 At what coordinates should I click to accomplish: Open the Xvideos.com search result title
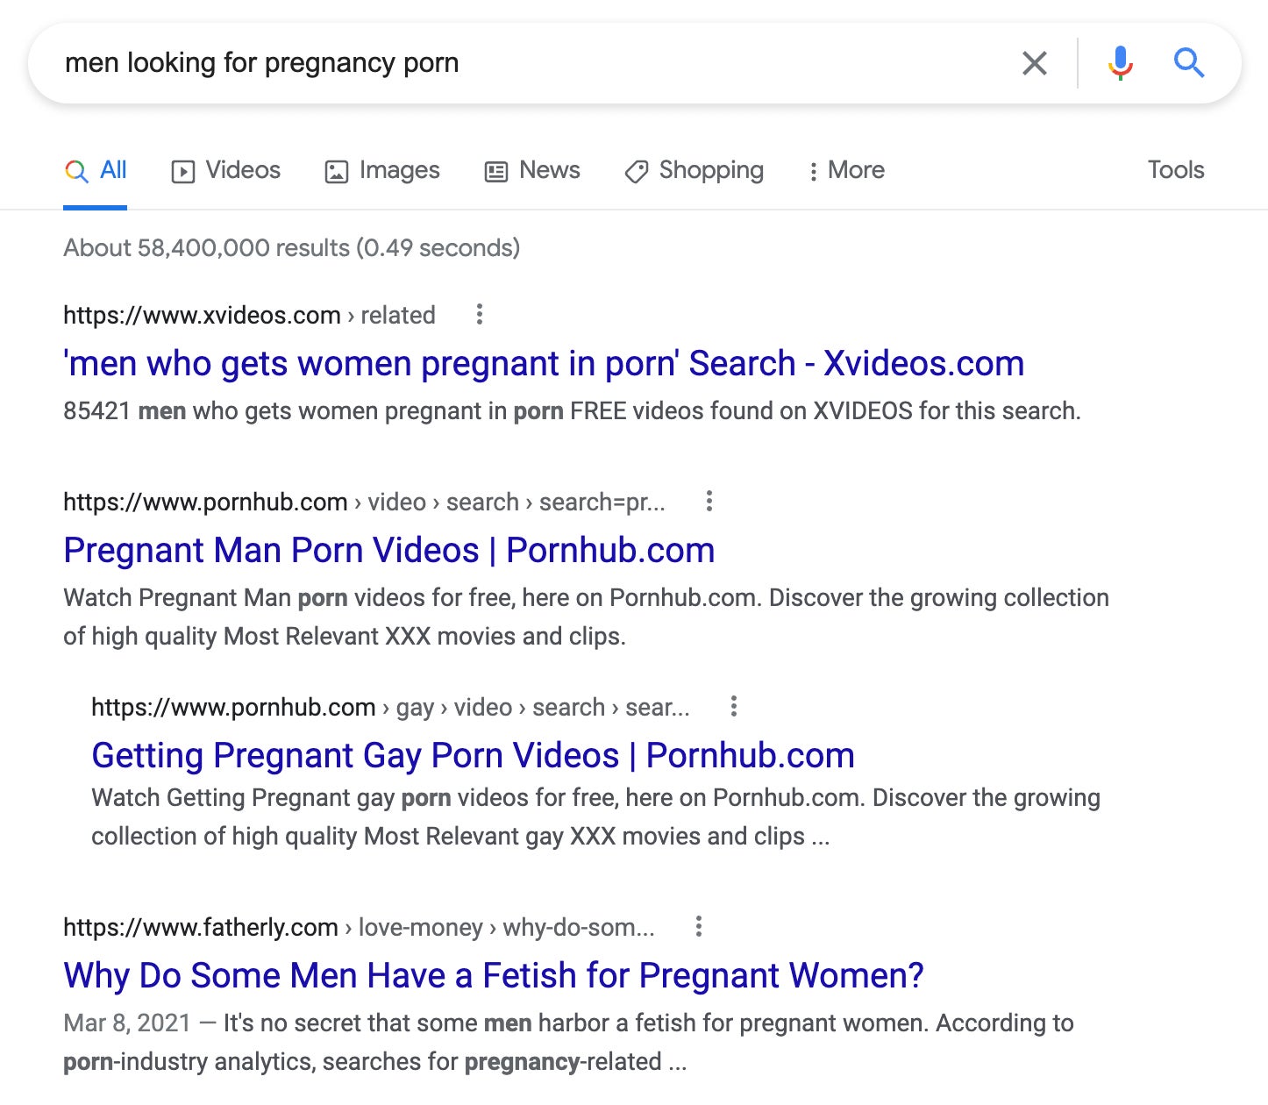pyautogui.click(x=544, y=363)
